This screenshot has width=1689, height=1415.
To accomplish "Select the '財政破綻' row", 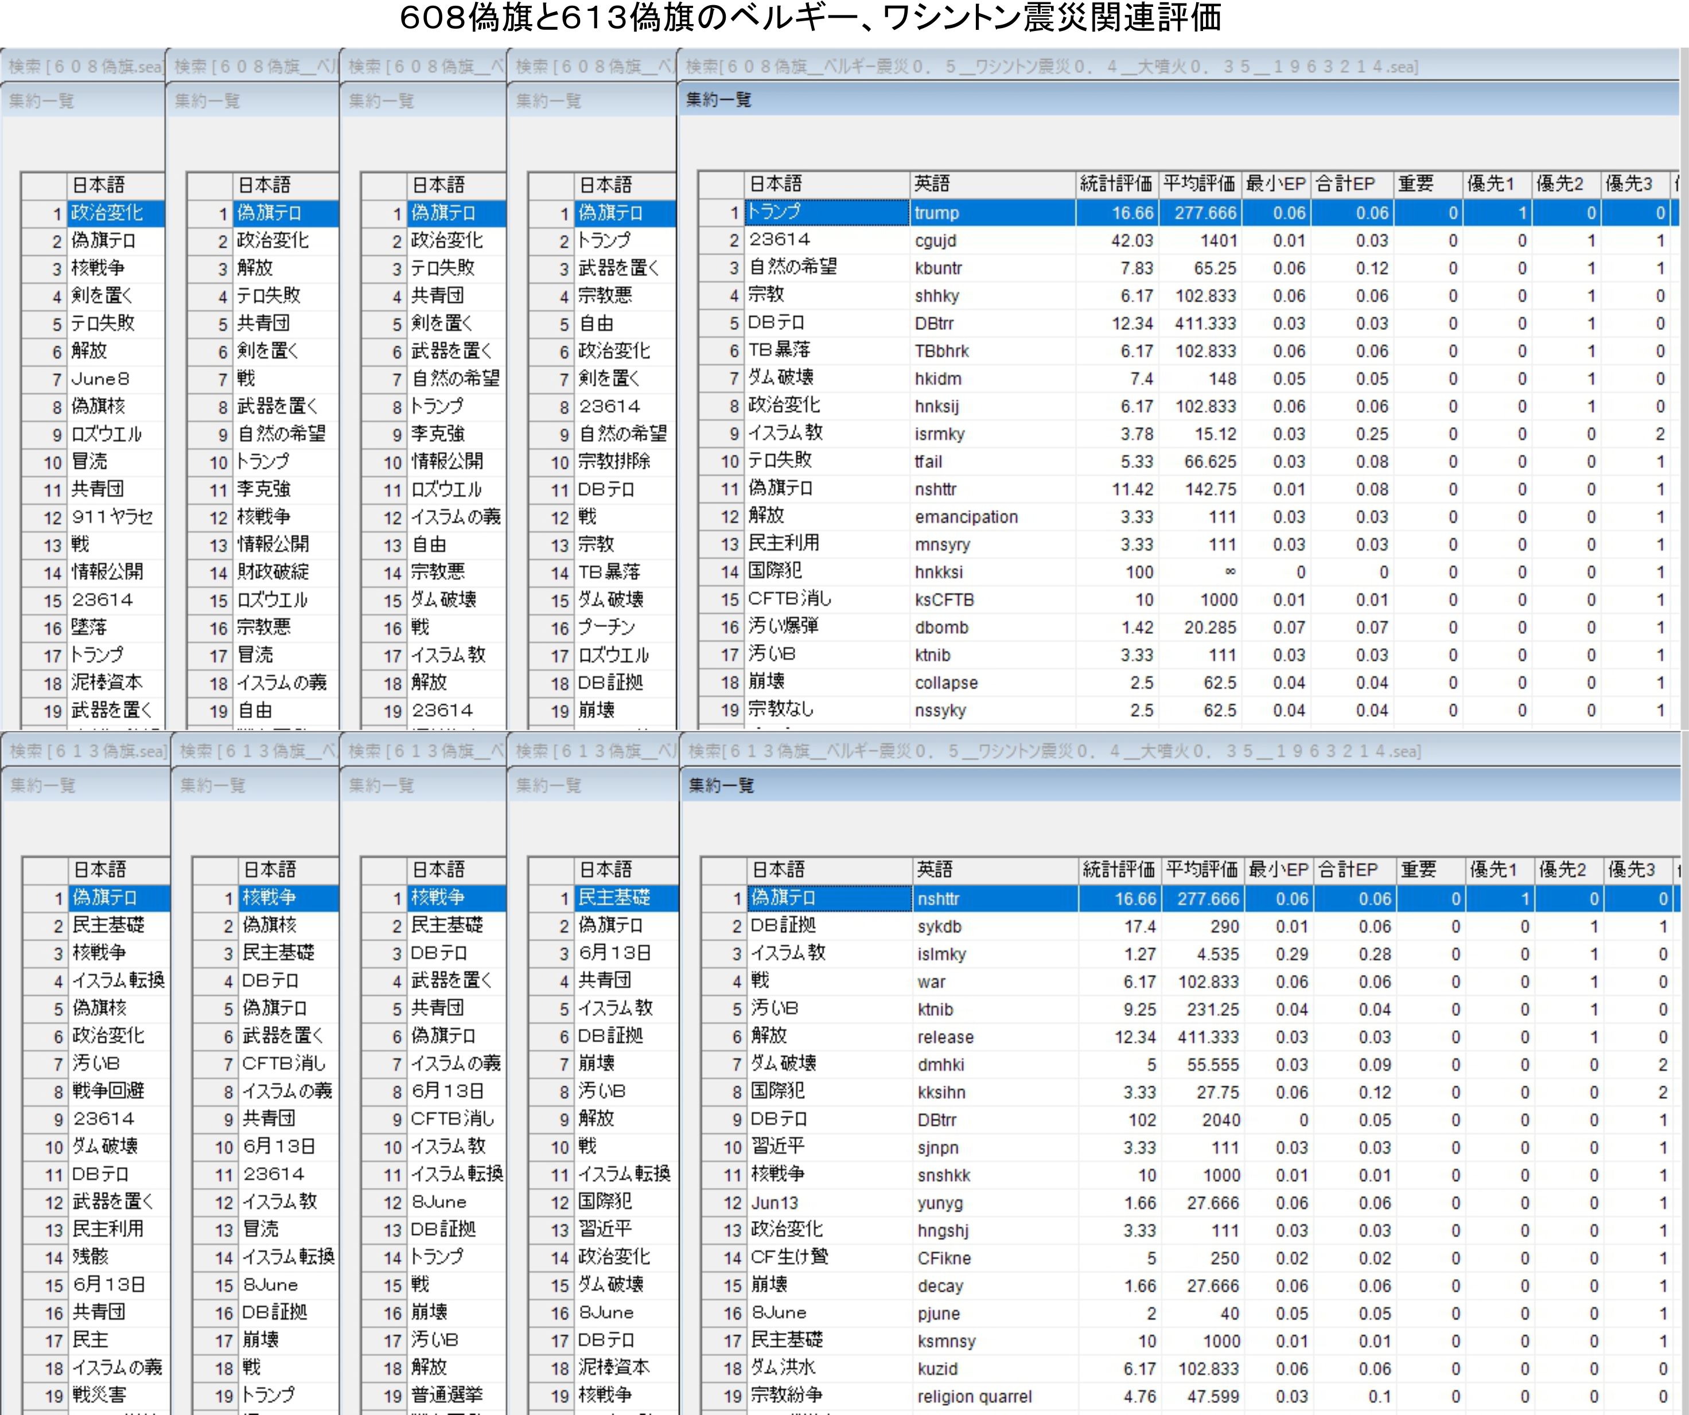I will point(263,572).
